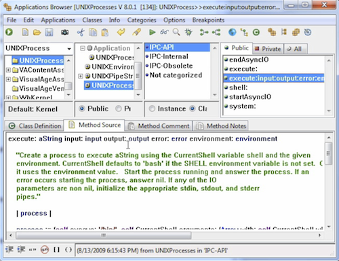Click the green circular run icon in toolbar
Image resolution: width=339 pixels, height=261 pixels.
click(9, 33)
